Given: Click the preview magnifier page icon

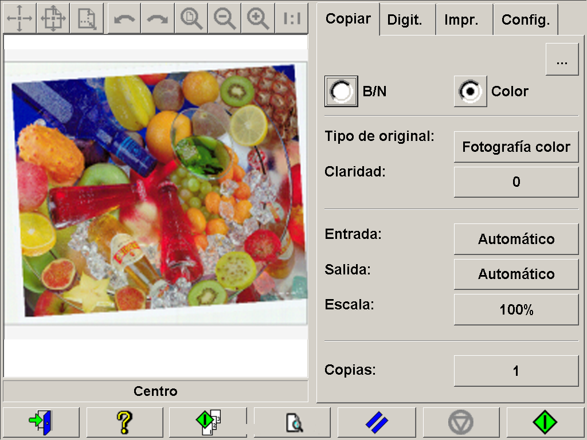Looking at the screenshot, I should [x=292, y=422].
